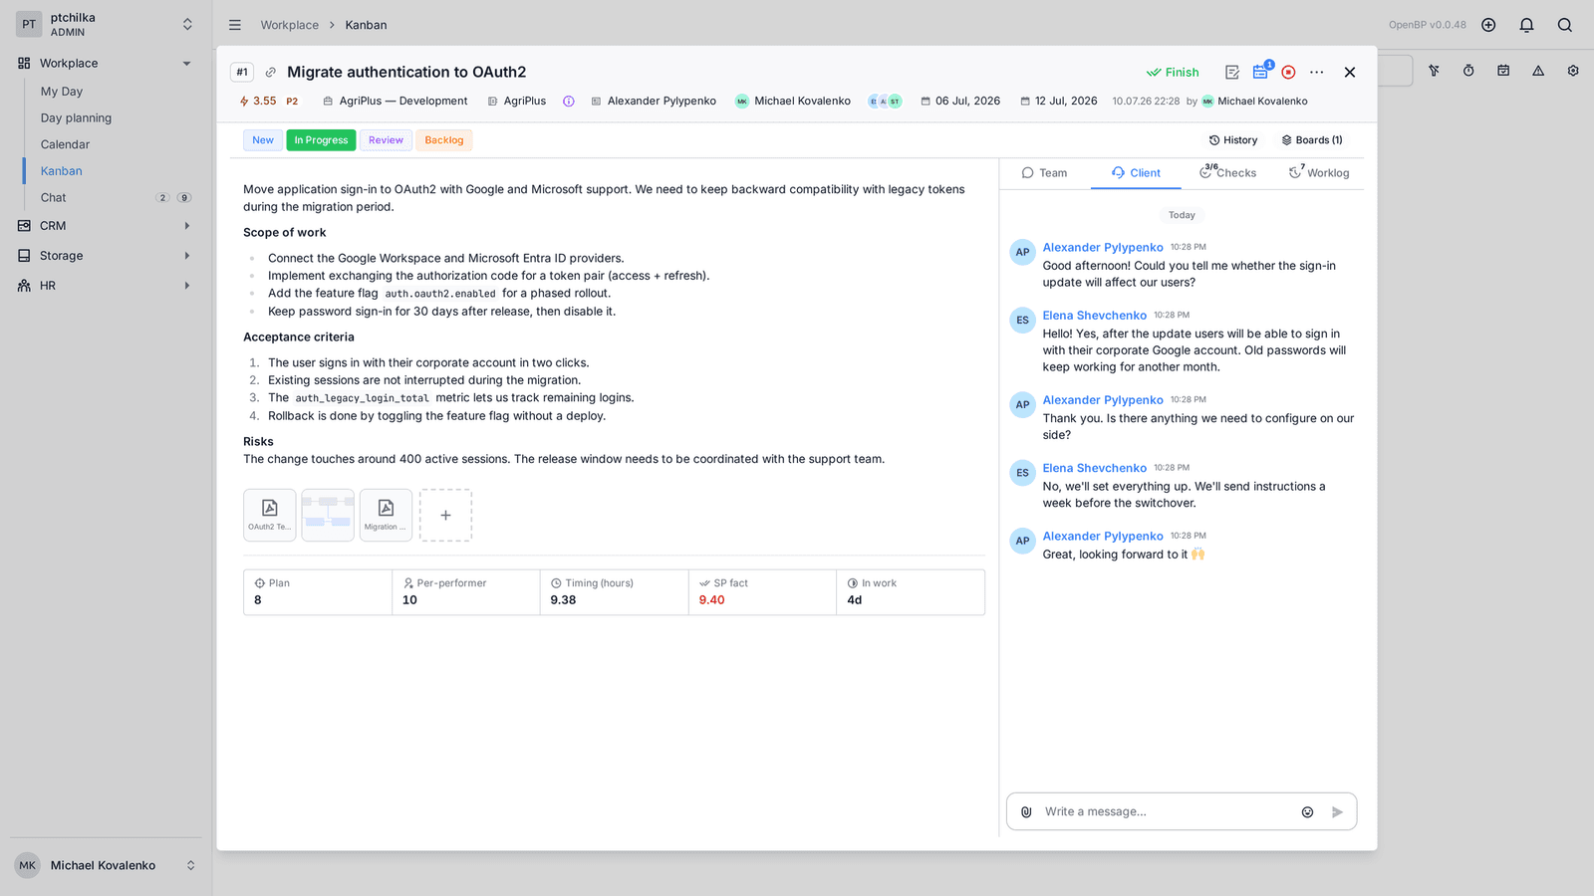This screenshot has width=1594, height=896.
Task: Open Chat in sidebar
Action: click(54, 198)
